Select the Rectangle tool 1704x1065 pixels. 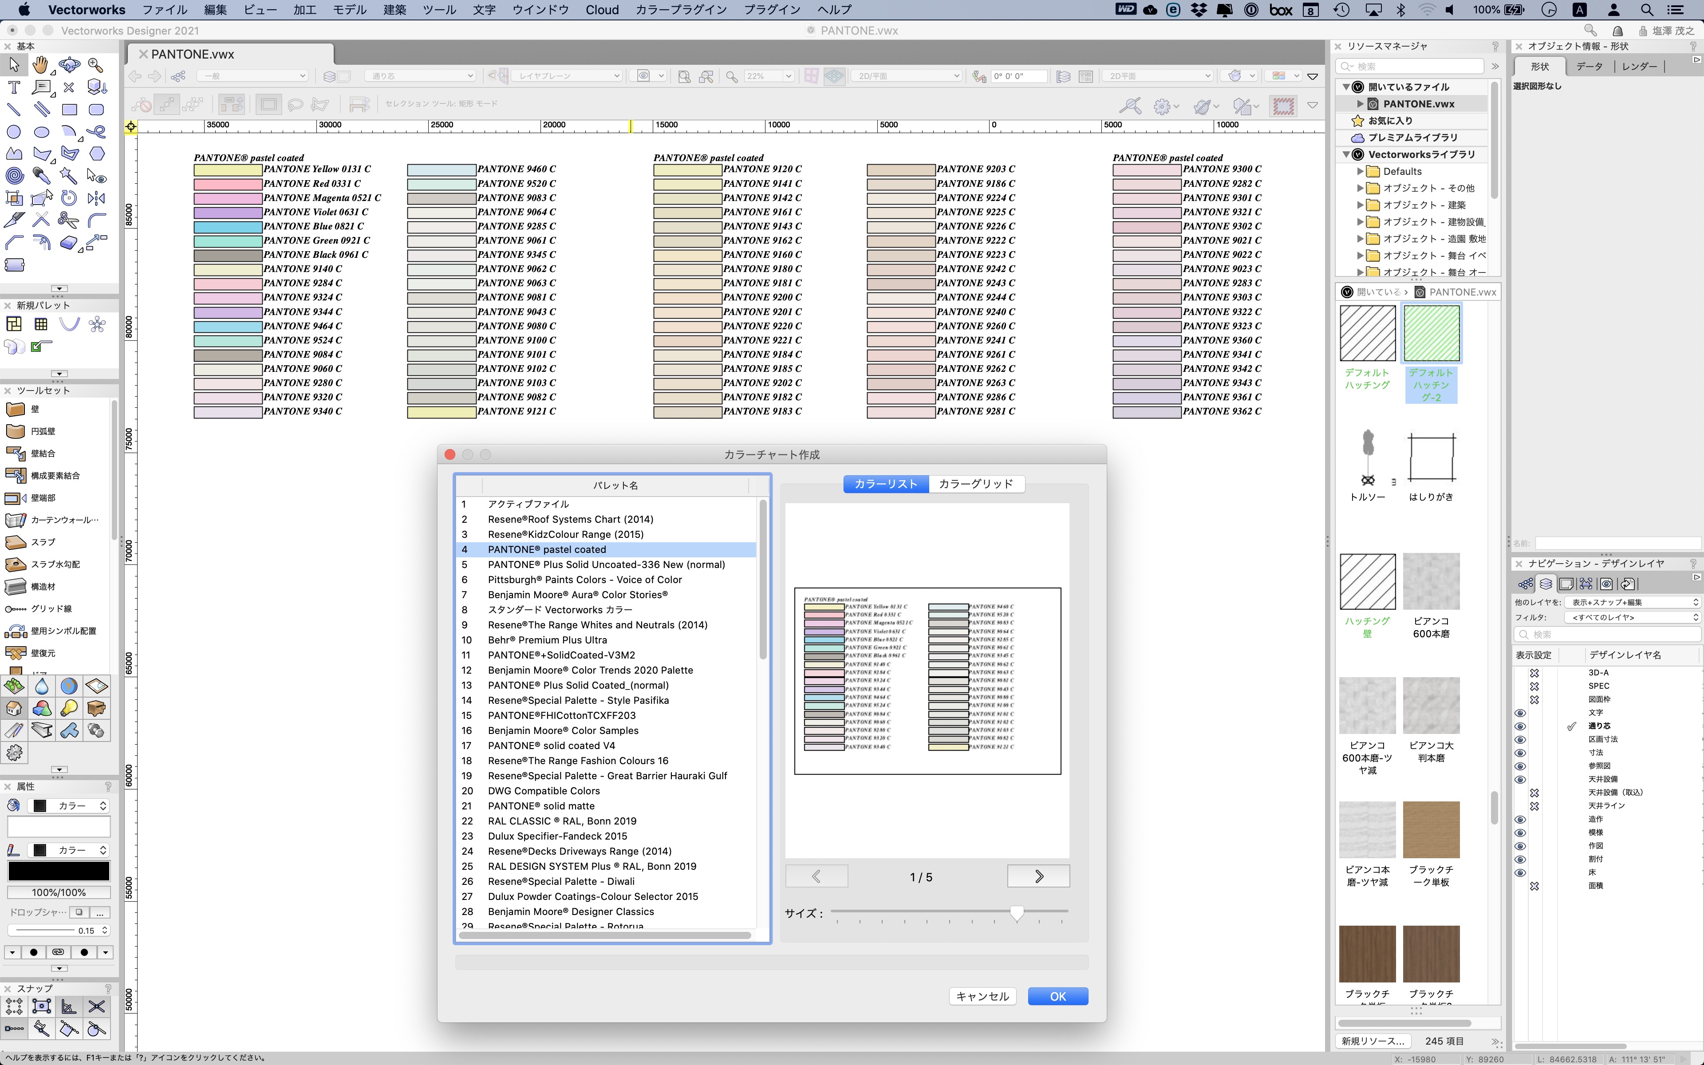[69, 110]
